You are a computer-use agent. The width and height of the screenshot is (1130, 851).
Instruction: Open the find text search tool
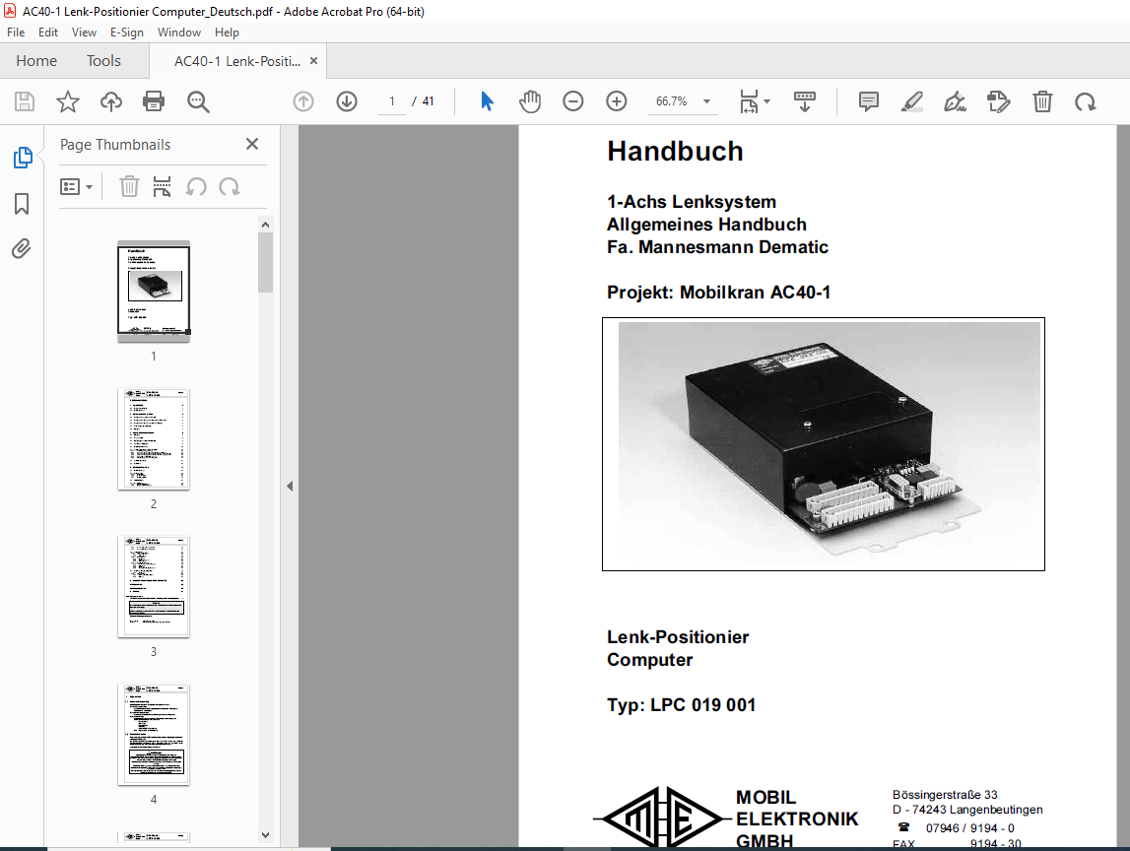[x=198, y=101]
